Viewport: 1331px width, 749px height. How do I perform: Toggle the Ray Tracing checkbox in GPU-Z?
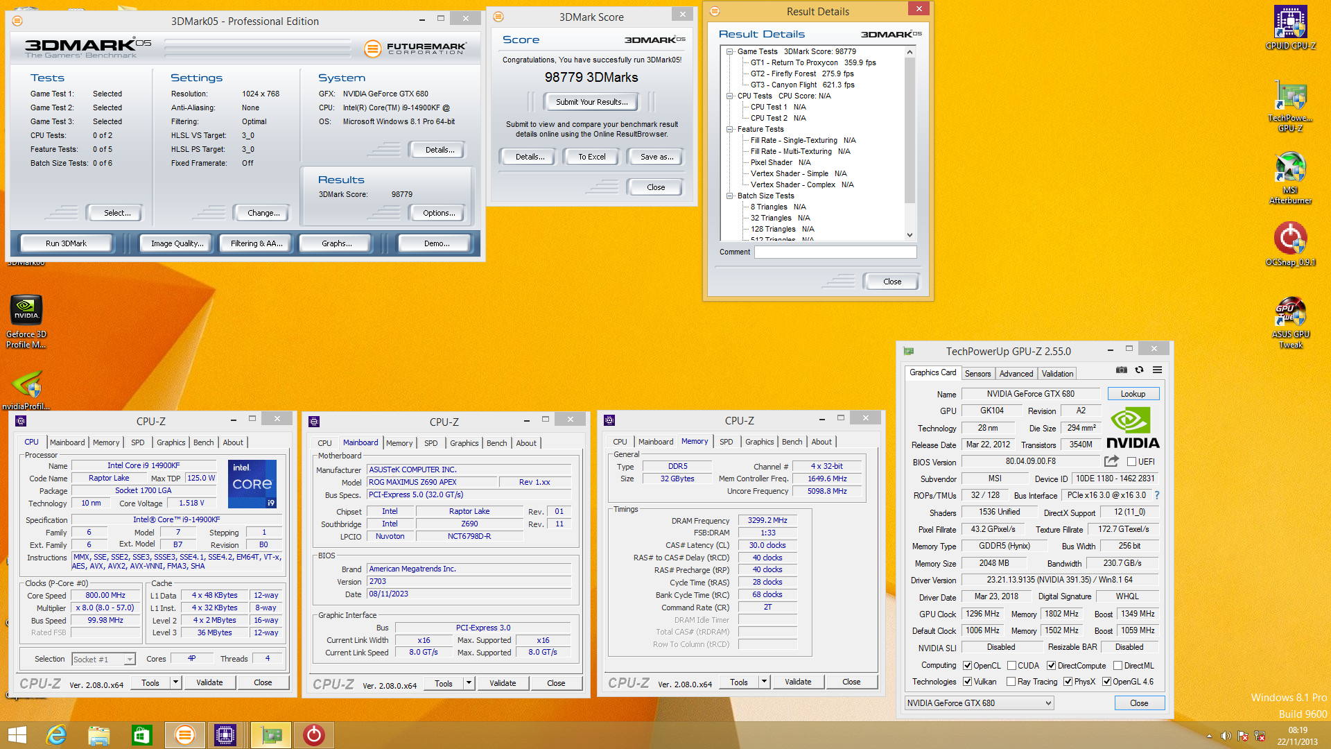(x=1011, y=682)
